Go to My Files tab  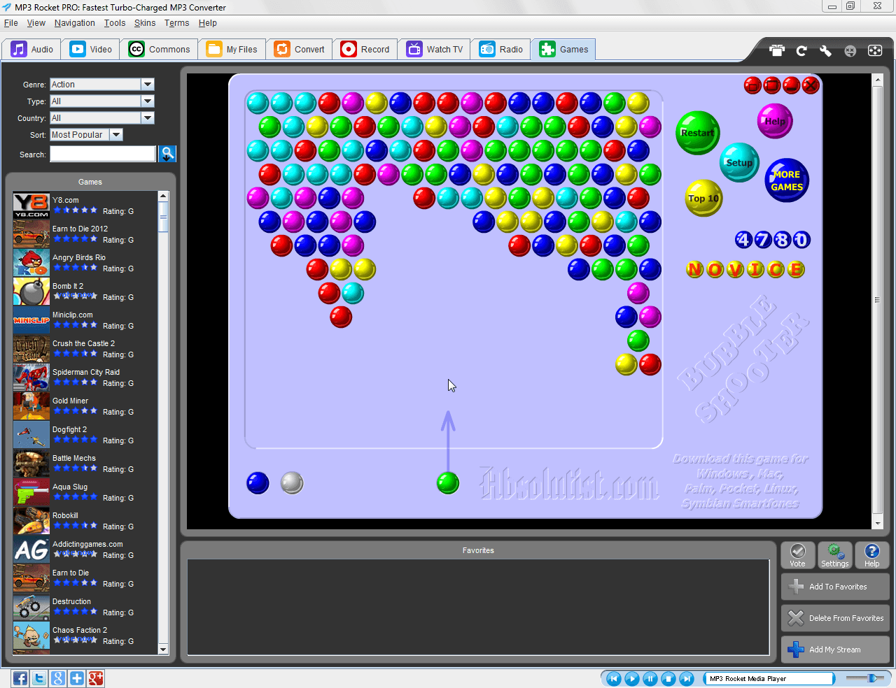(232, 50)
